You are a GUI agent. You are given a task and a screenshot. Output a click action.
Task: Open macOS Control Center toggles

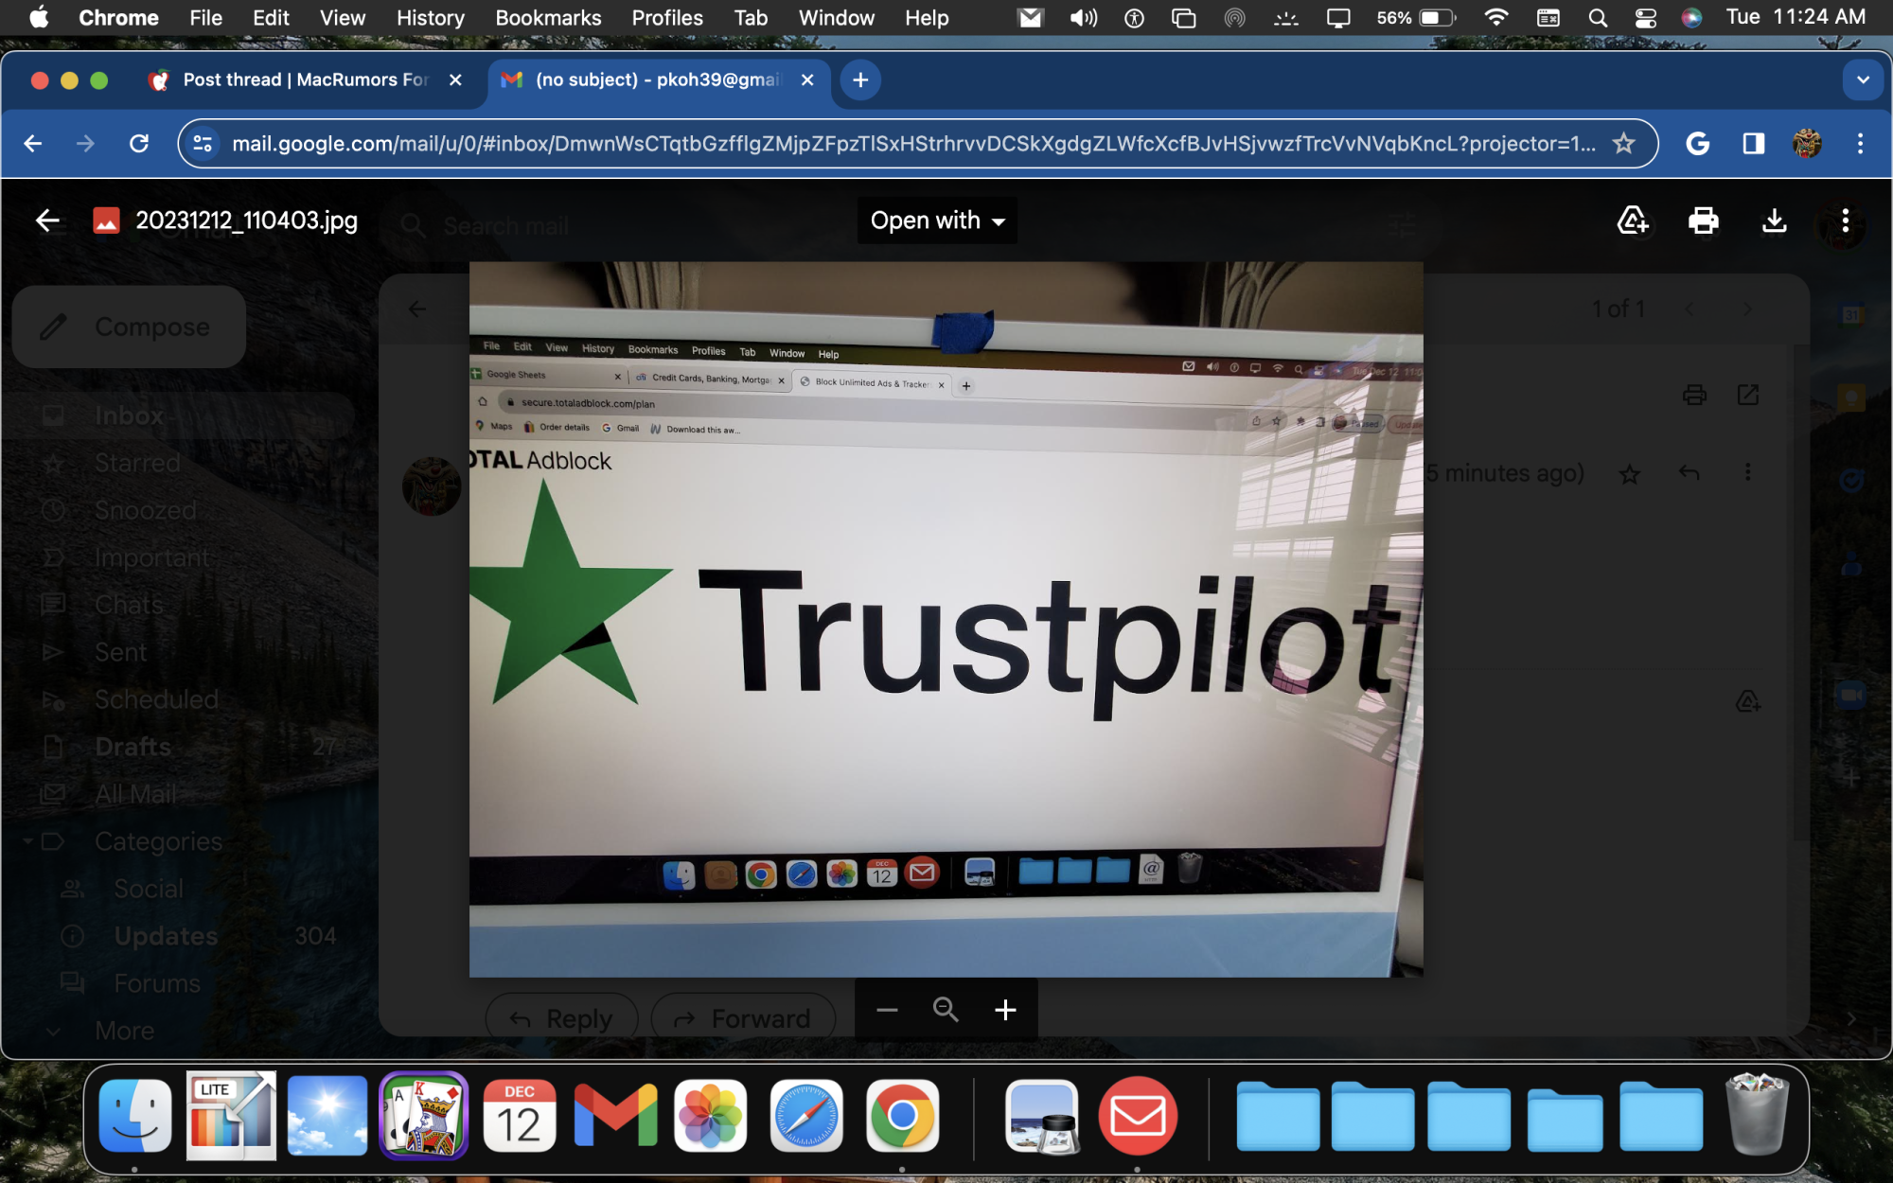[x=1646, y=18]
